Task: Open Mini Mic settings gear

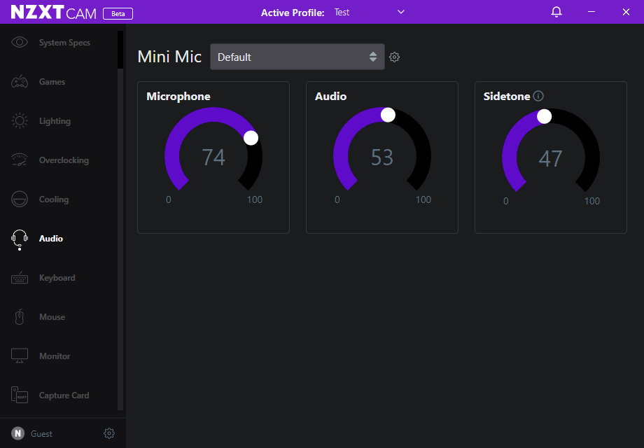Action: click(395, 57)
